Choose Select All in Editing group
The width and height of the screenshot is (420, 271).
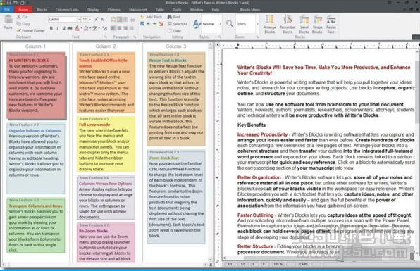click(178, 24)
